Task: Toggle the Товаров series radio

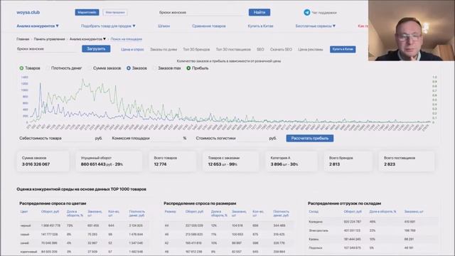Action: (x=21, y=68)
